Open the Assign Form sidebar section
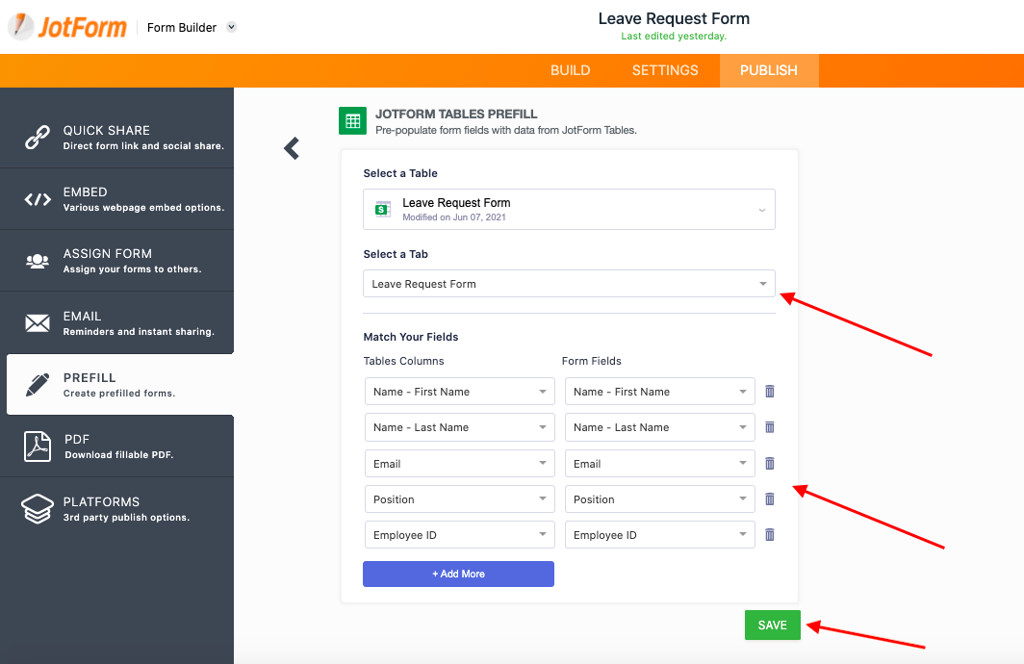The image size is (1024, 664). point(116,261)
